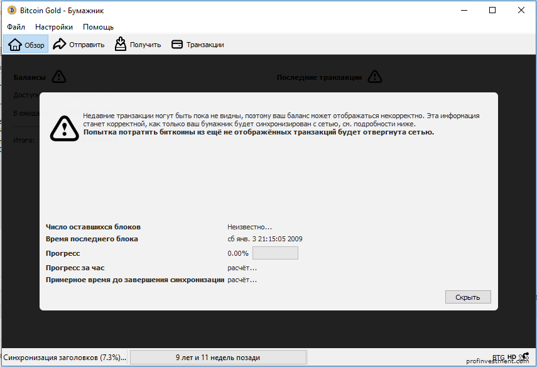Click the BTG unit indicator in status bar

pyautogui.click(x=498, y=358)
